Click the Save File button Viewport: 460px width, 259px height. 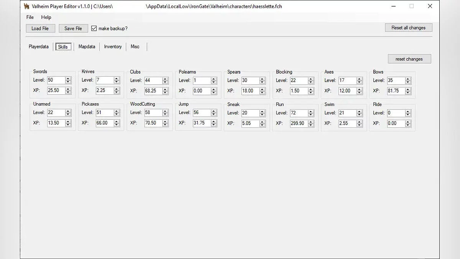click(x=73, y=28)
